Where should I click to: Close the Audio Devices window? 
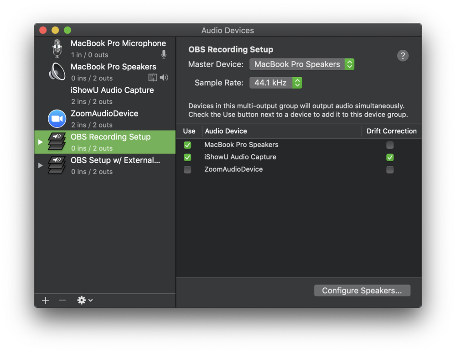[x=43, y=30]
